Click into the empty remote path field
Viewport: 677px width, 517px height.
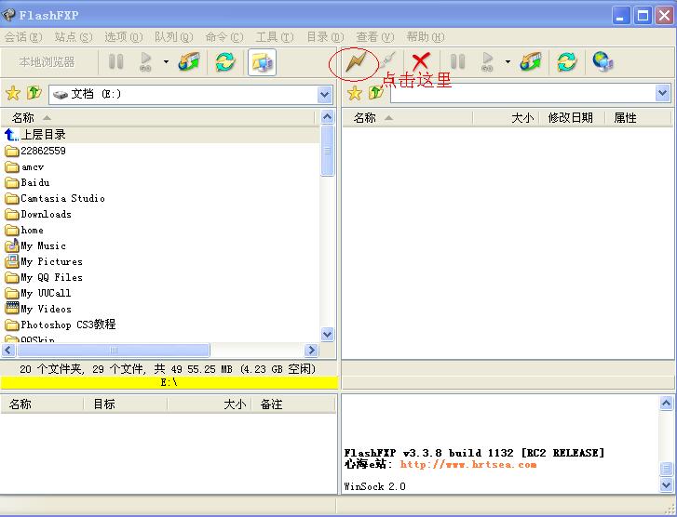pos(522,93)
